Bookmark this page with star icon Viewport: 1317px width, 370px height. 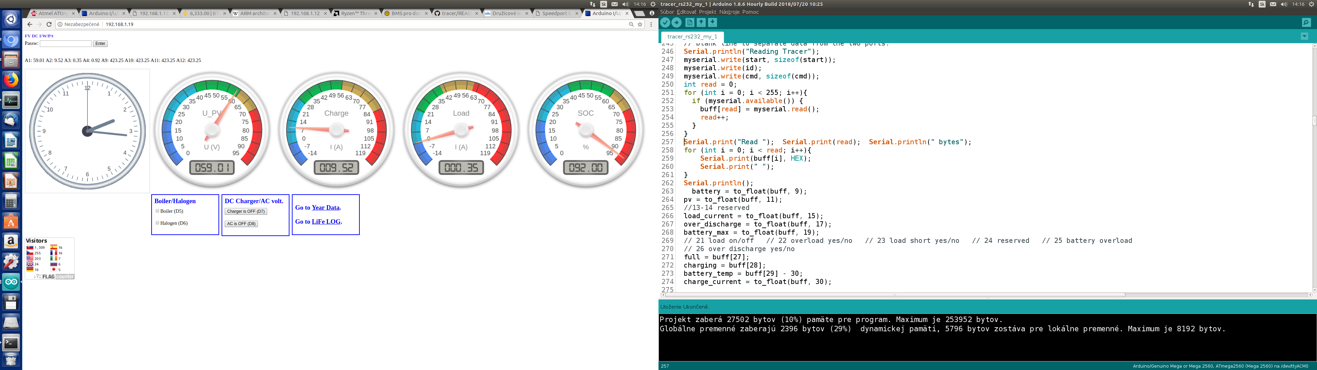pyautogui.click(x=640, y=24)
